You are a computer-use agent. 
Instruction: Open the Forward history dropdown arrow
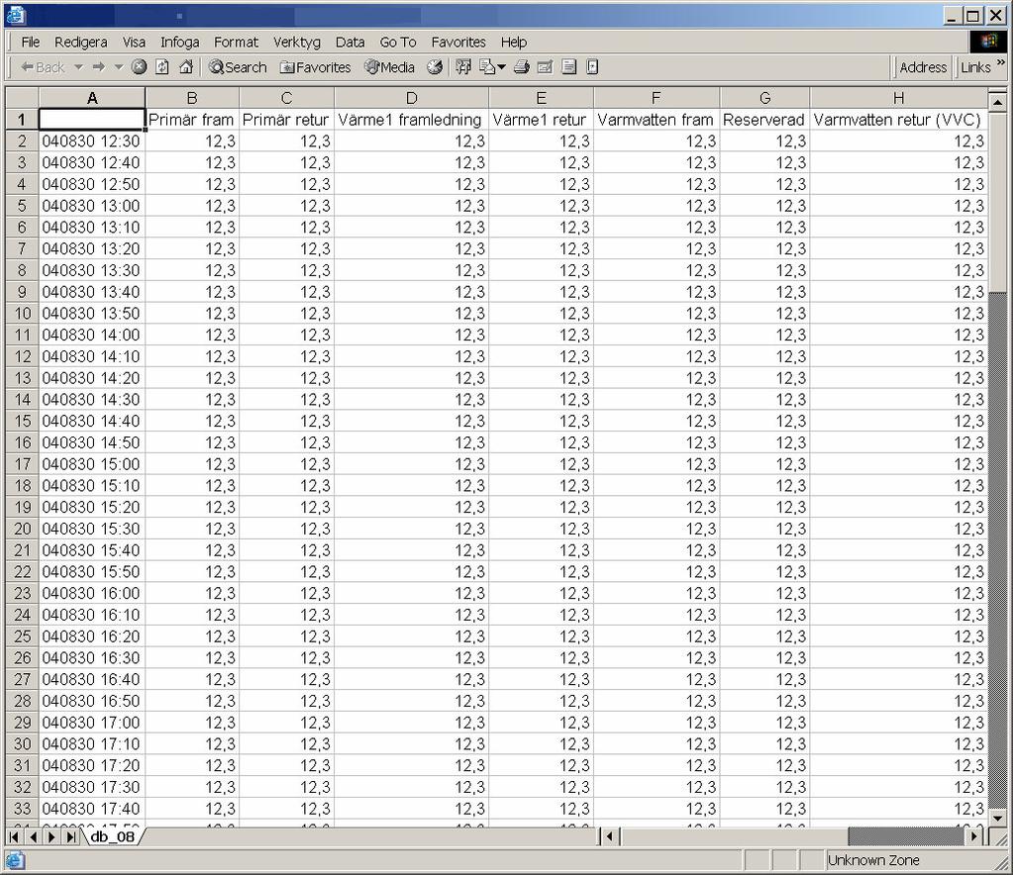[118, 67]
